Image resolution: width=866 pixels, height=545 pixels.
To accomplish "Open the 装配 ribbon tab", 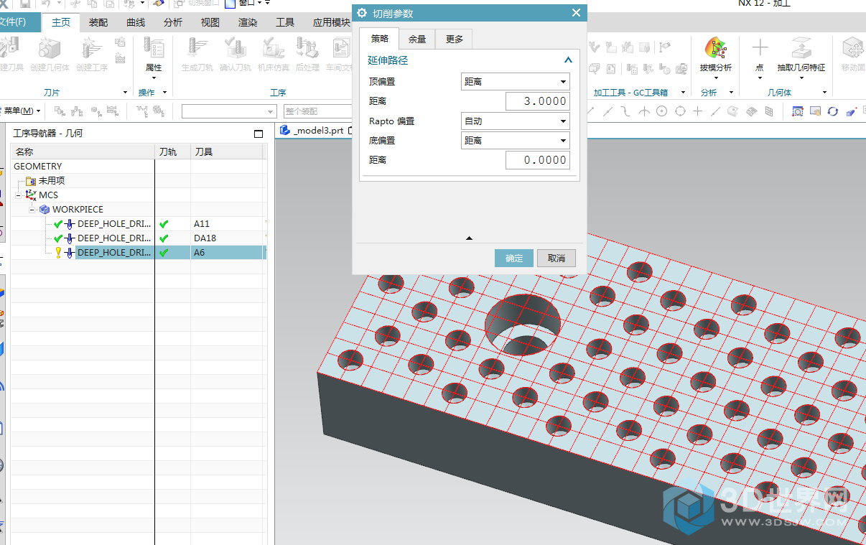I will coord(98,22).
